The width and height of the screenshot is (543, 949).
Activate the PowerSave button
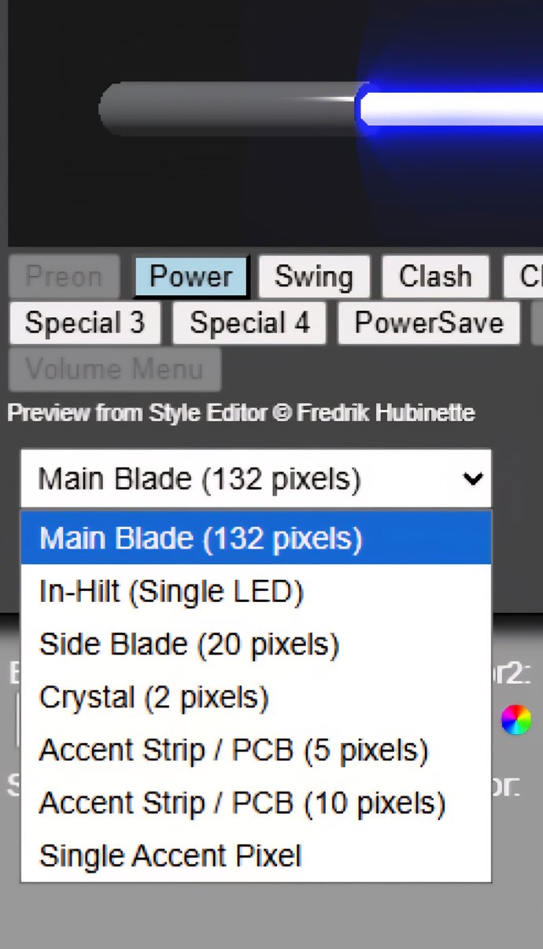429,323
